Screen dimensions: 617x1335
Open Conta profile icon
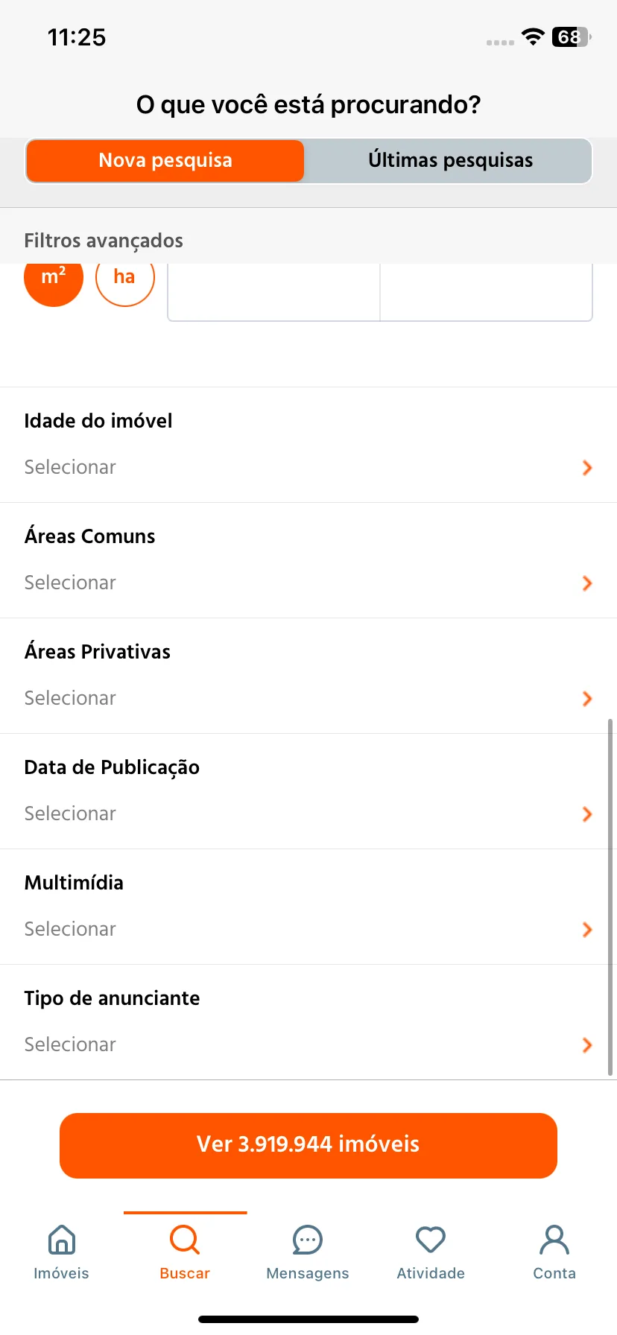pos(554,1240)
